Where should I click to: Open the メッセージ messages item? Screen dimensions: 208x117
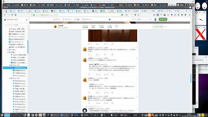point(87,19)
